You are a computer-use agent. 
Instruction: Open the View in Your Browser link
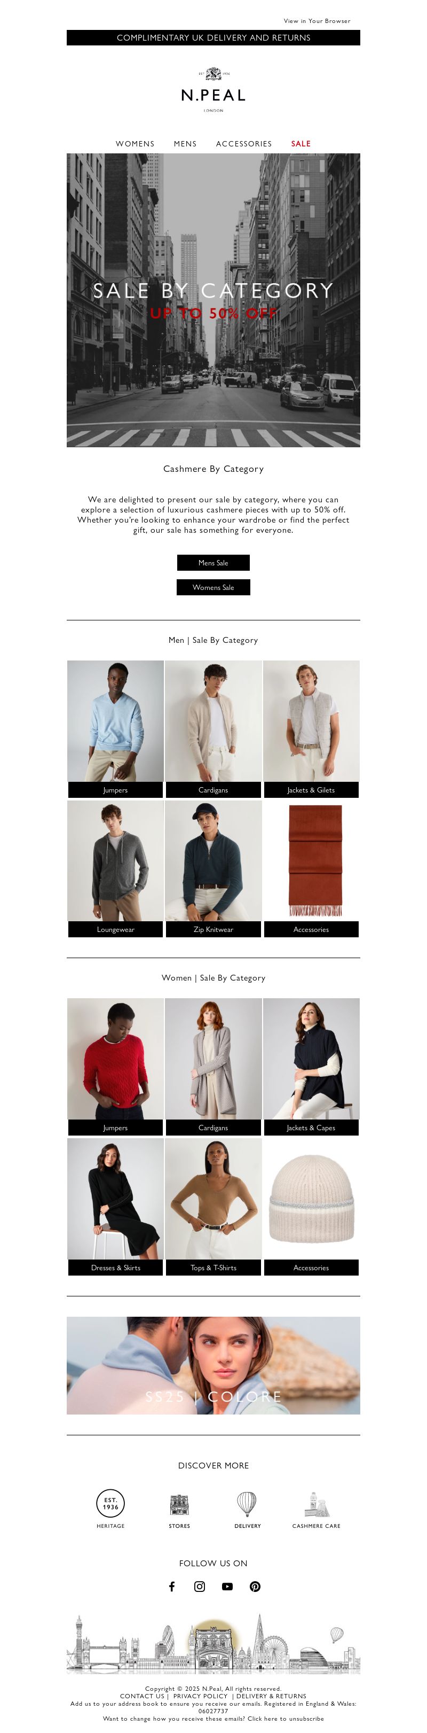317,21
